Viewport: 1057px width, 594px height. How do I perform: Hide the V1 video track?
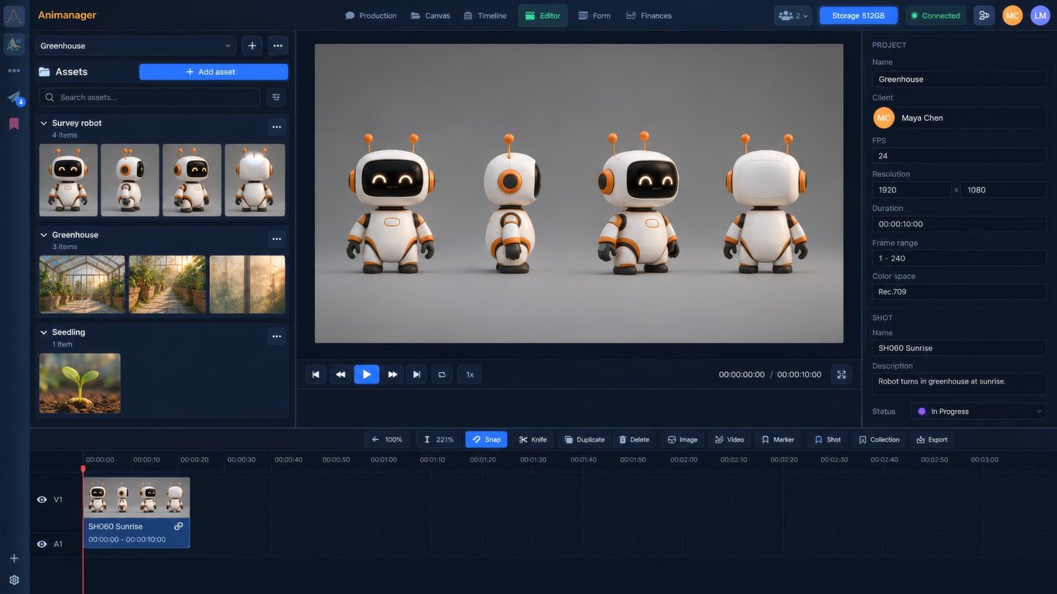[42, 500]
